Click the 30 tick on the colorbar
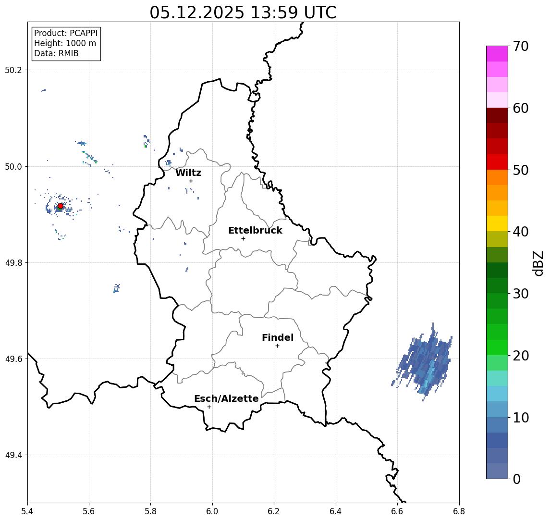 click(521, 294)
